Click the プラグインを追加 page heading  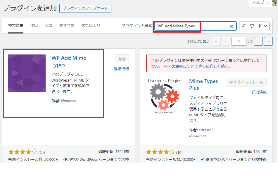point(30,8)
